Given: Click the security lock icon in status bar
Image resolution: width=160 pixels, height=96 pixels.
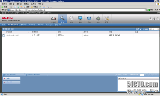Looking at the screenshot, I should 139,94.
